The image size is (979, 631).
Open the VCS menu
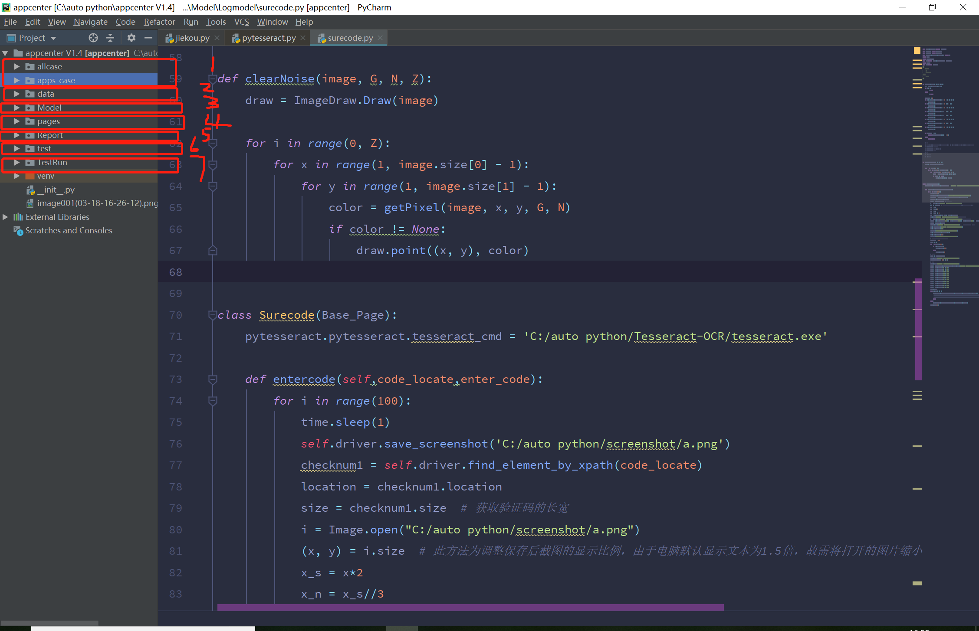[241, 22]
